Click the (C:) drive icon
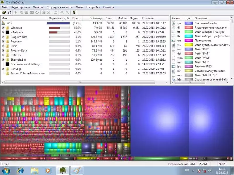This screenshot has height=175, width=234. 4,23
